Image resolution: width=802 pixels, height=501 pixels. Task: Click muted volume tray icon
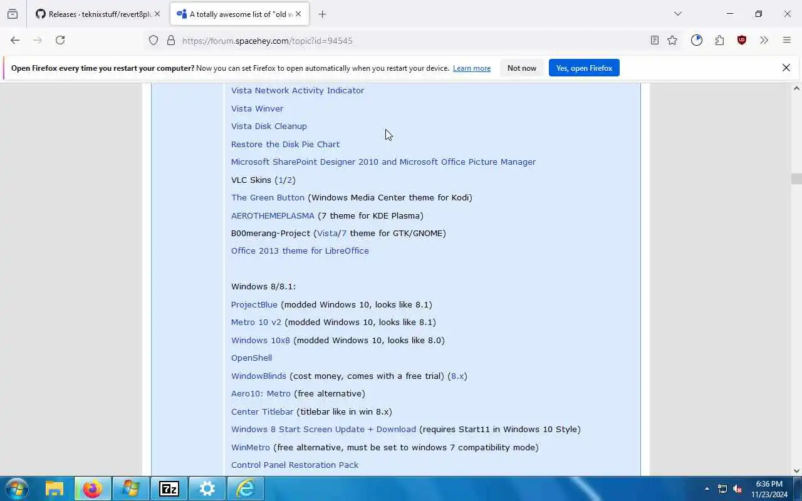[x=738, y=489]
